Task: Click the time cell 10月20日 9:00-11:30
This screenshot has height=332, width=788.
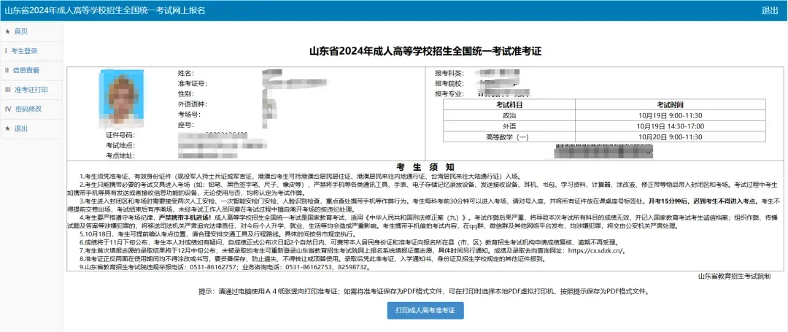Action: (670, 136)
